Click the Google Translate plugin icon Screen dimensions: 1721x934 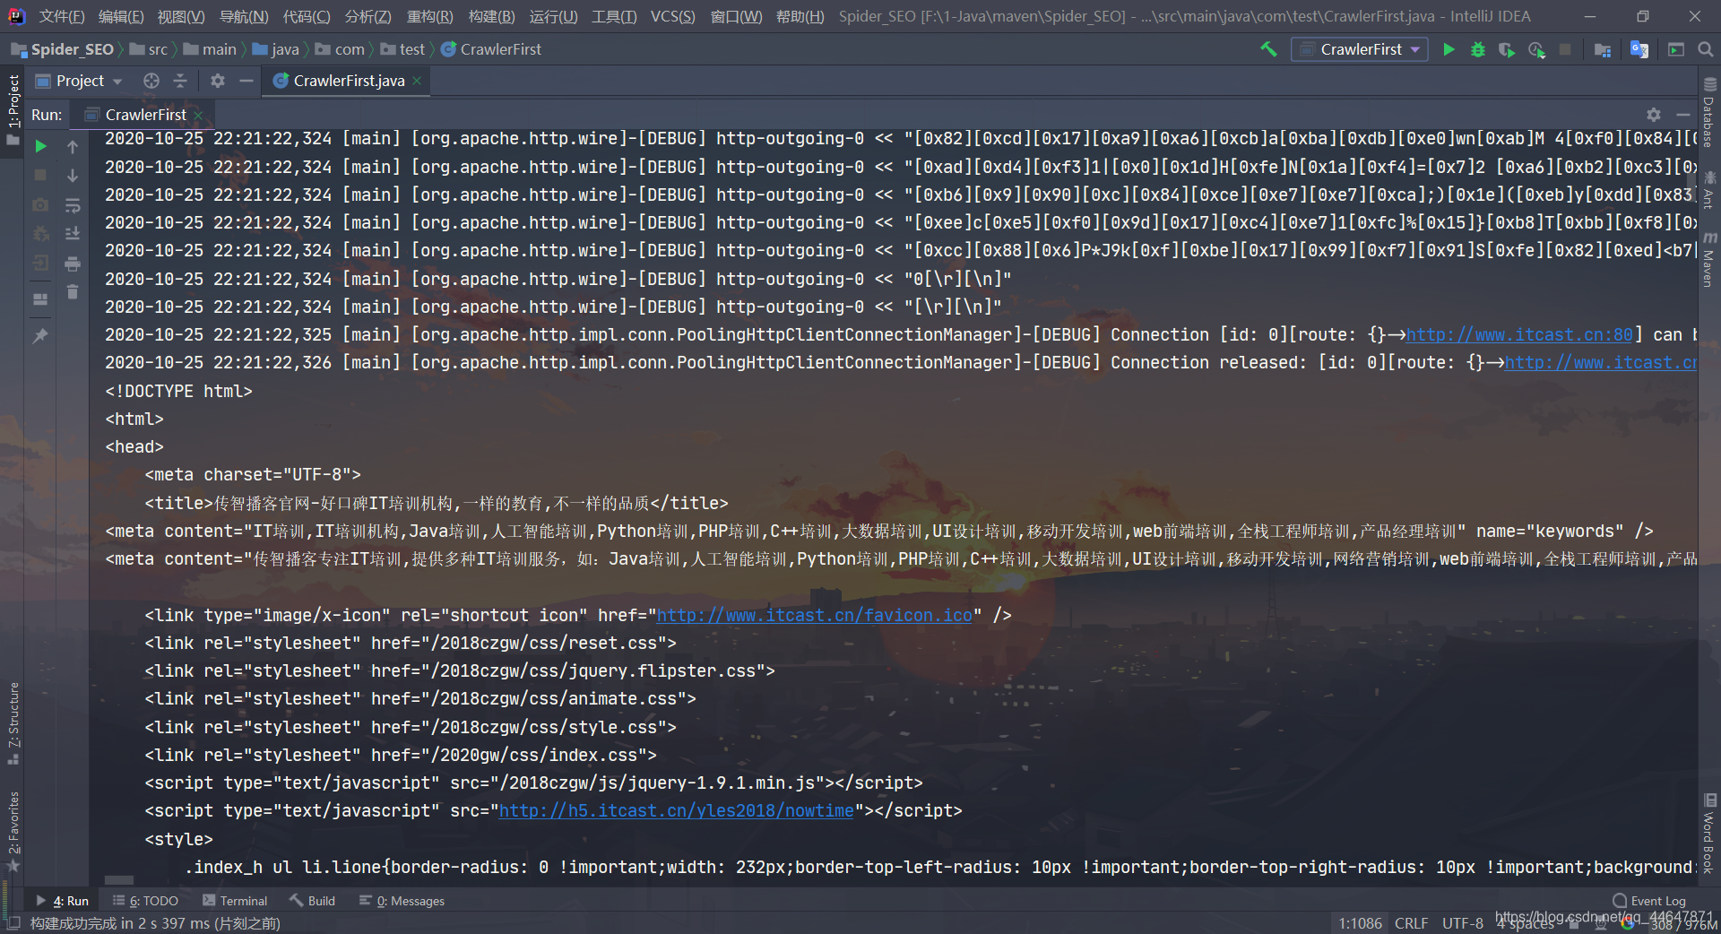coord(1639,49)
